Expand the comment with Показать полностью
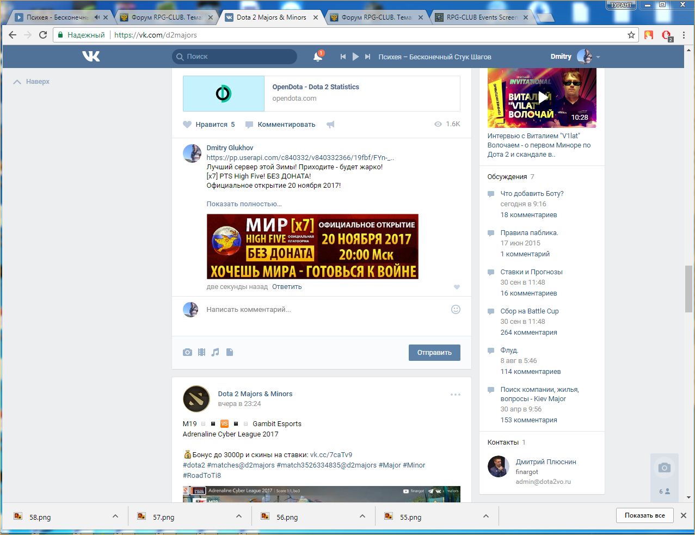 pos(244,204)
